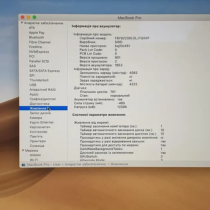210x210 pixels.
Task: Click the Акумулятор встановлено label
Action: (x=94, y=99)
